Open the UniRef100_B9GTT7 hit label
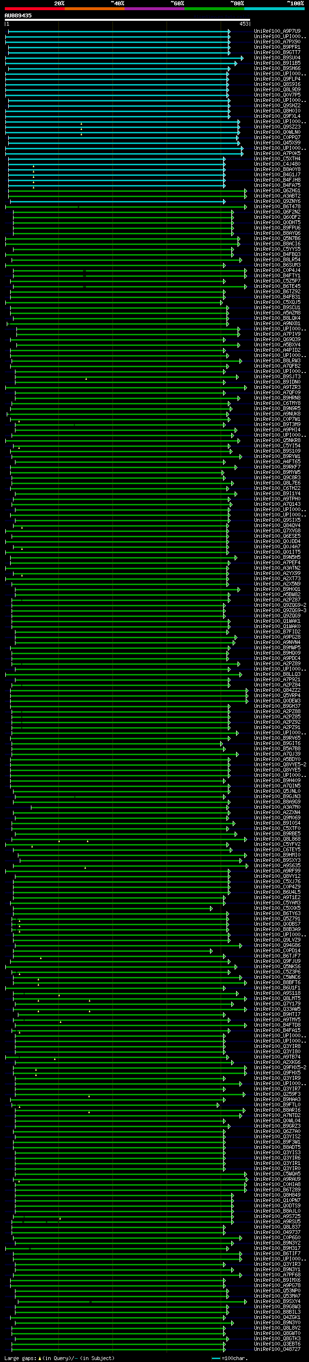 pos(277,52)
